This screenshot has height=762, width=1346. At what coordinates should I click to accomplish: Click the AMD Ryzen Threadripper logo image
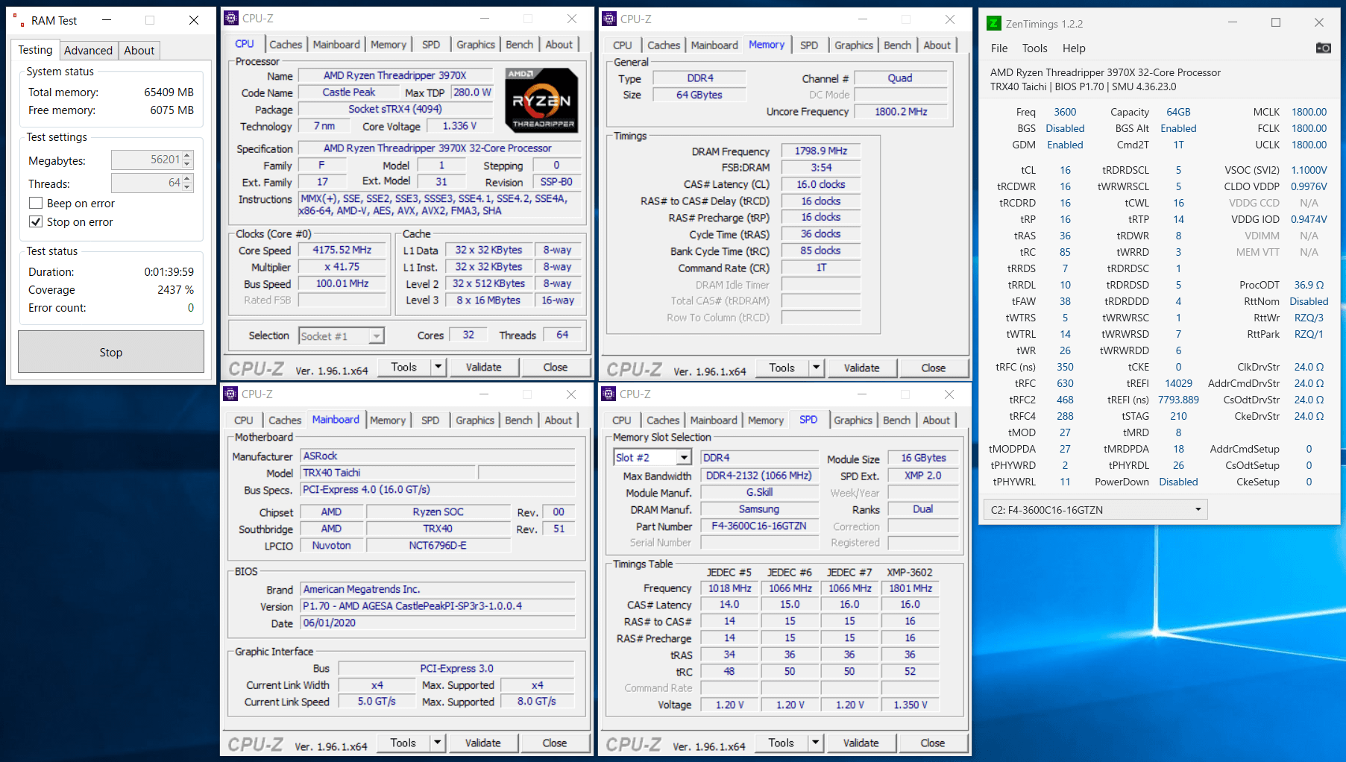pyautogui.click(x=541, y=101)
